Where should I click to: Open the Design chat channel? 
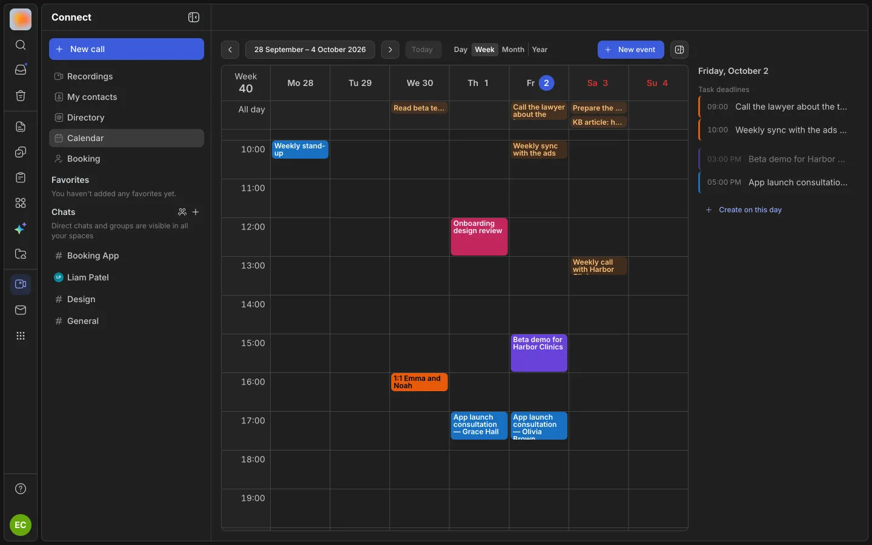pos(127,299)
